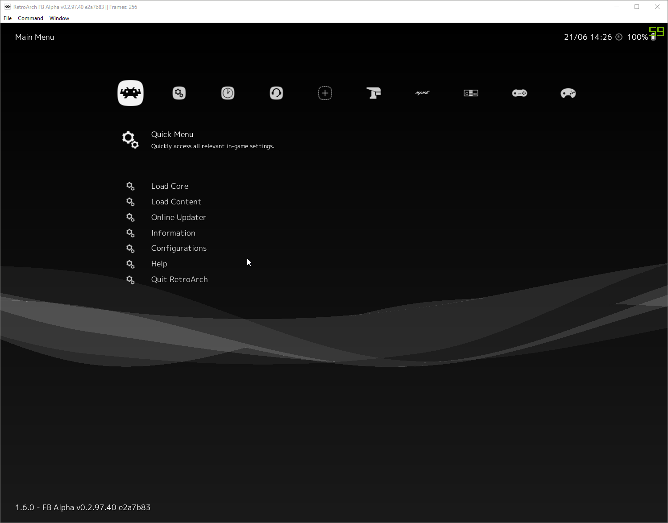Open Configurations
Screen dimensions: 668x523
(178, 248)
